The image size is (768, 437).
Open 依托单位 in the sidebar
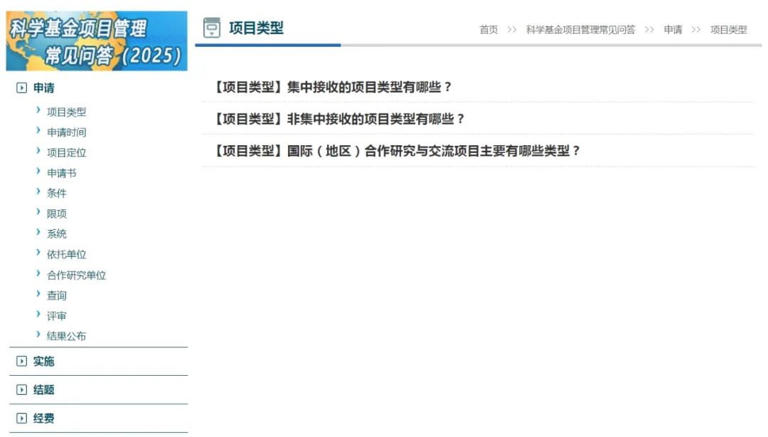point(66,254)
